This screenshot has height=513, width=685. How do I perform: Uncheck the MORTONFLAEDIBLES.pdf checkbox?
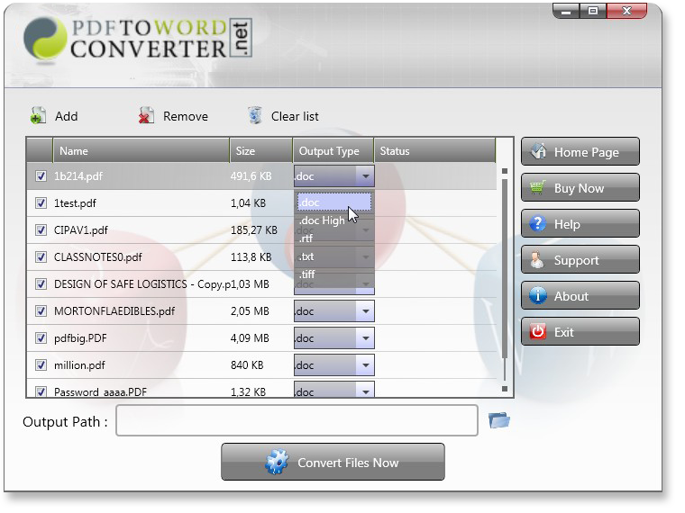click(41, 311)
